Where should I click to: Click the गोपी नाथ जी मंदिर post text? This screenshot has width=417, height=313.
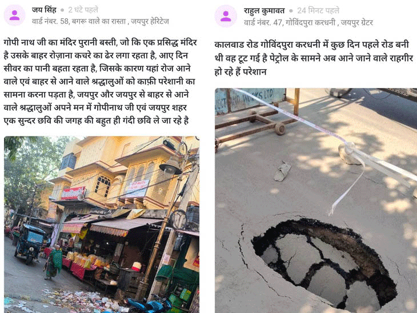tap(101, 81)
